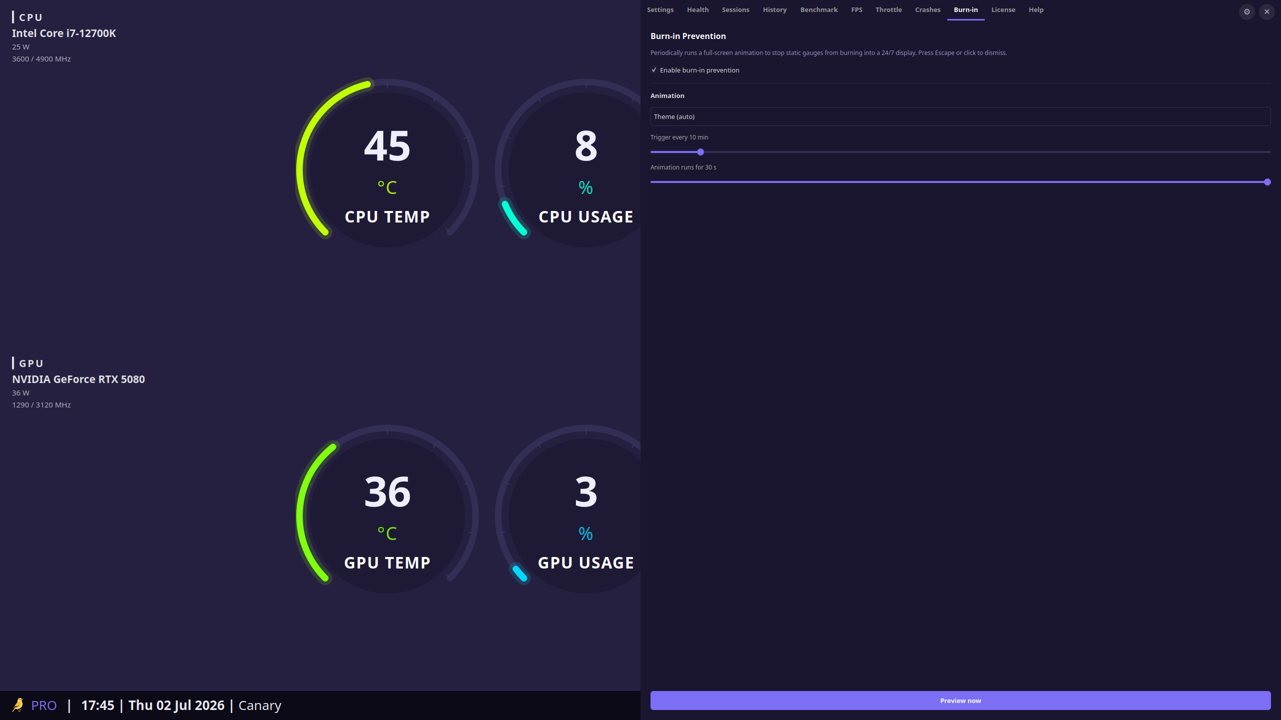Click the CPU section heading
The width and height of the screenshot is (1281, 720).
[x=31, y=17]
